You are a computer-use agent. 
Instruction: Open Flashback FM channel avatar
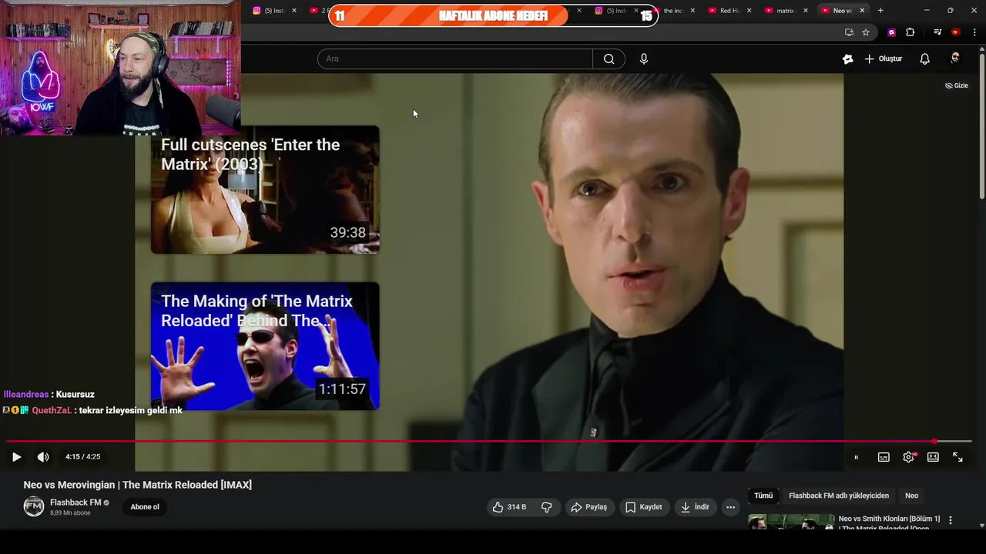coord(34,506)
